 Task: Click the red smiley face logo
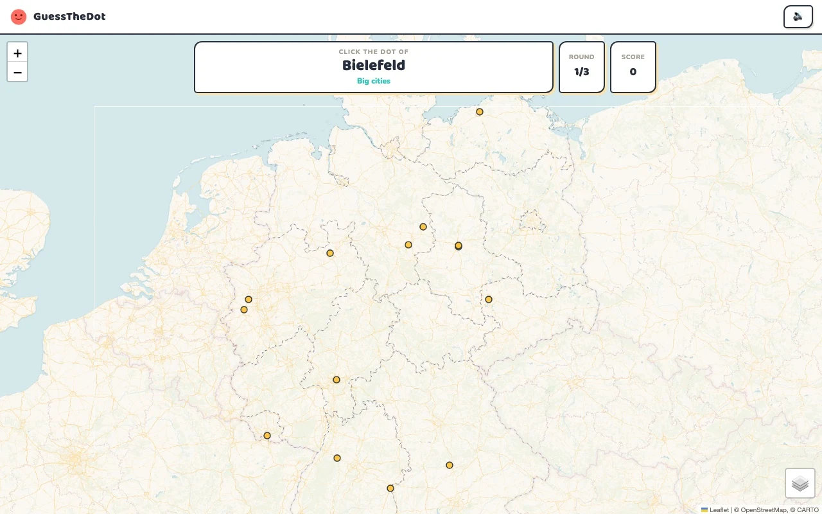19,17
